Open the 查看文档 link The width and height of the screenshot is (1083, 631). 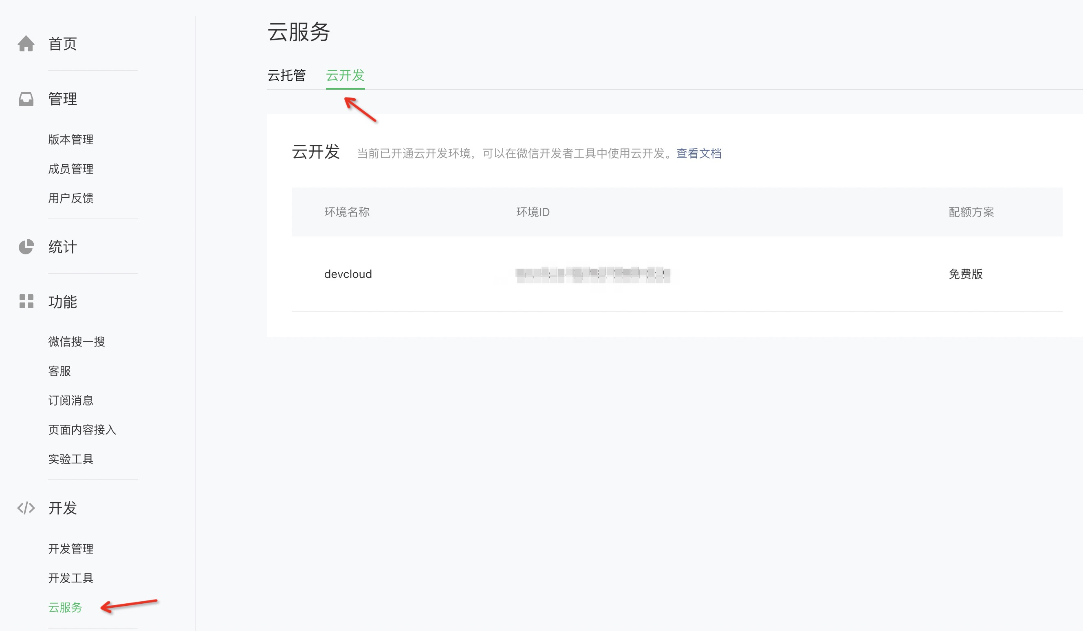(699, 153)
